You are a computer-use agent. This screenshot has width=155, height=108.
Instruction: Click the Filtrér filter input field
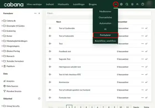coord(99,13)
